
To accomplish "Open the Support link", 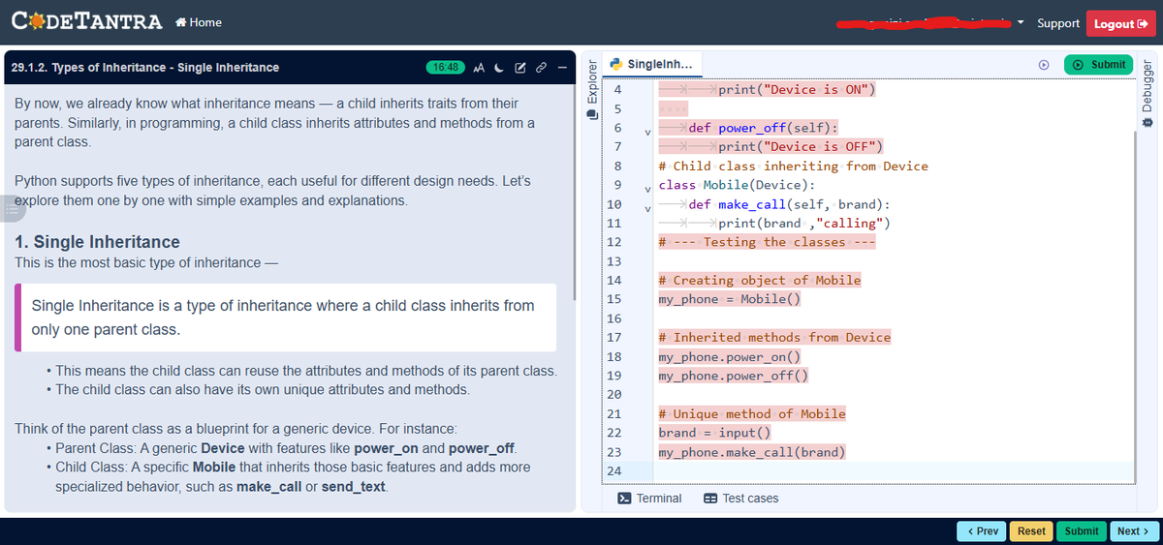I will point(1057,23).
